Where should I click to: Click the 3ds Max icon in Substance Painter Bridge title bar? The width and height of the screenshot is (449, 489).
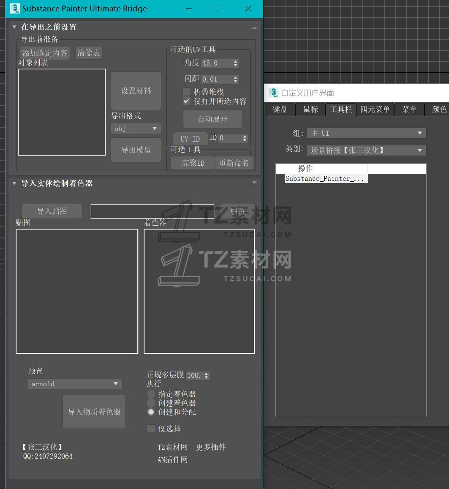click(15, 8)
